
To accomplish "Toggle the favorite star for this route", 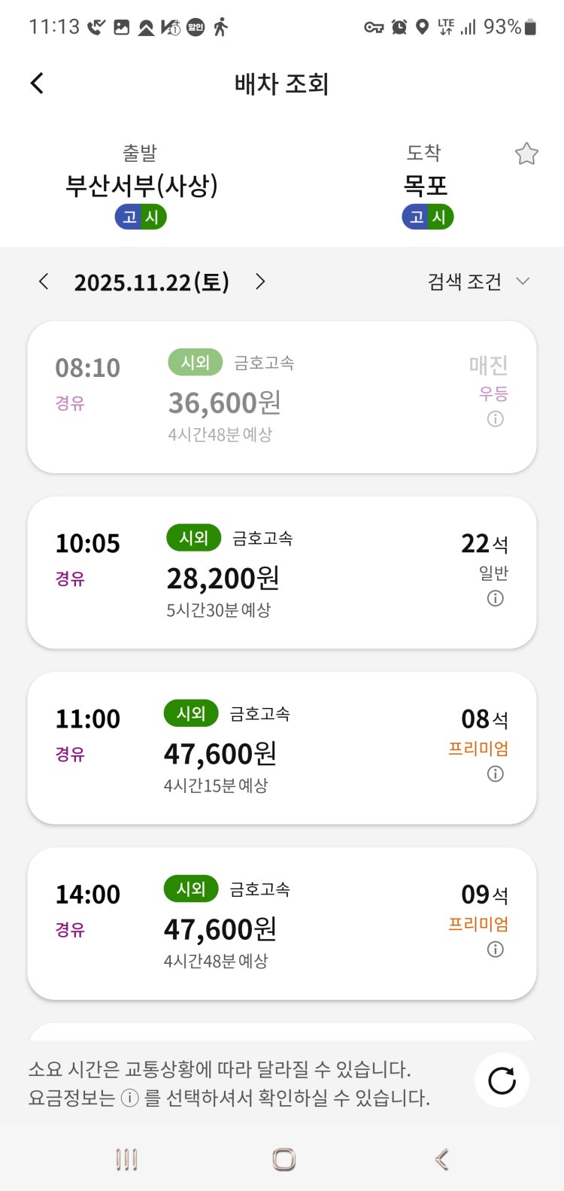I will click(x=526, y=154).
